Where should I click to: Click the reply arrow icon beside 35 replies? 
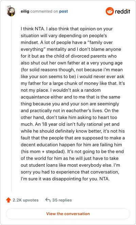(48, 200)
